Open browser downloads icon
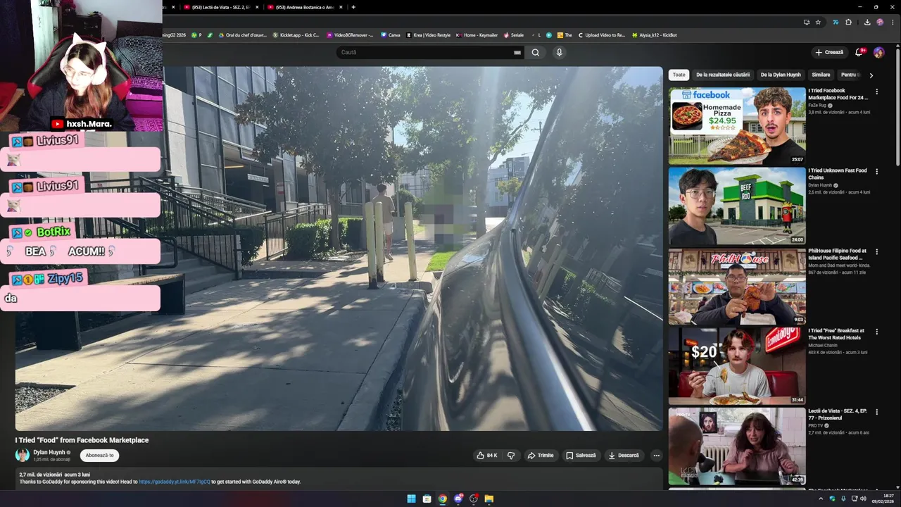Image resolution: width=901 pixels, height=507 pixels. (x=867, y=22)
